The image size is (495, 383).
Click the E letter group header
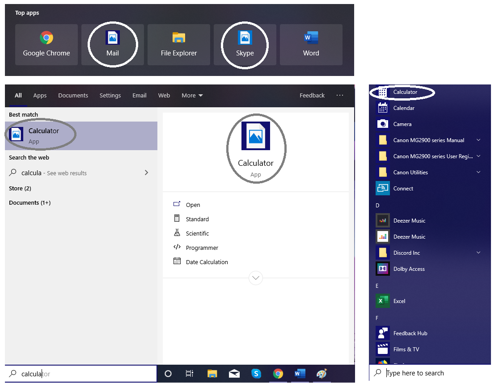pyautogui.click(x=377, y=286)
